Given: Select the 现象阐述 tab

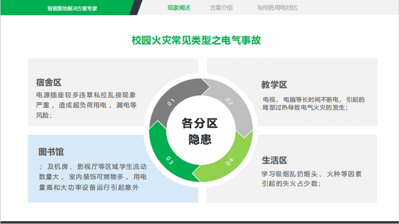Looking at the screenshot, I should click(179, 8).
